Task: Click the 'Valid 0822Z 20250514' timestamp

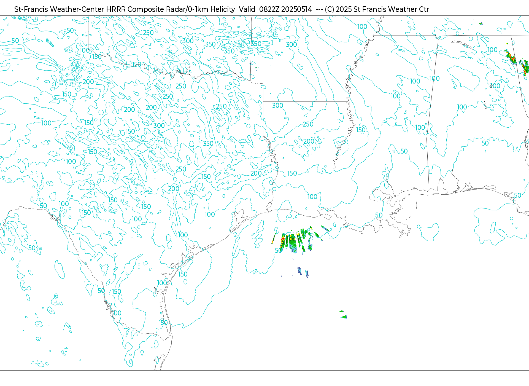Action: (276, 9)
